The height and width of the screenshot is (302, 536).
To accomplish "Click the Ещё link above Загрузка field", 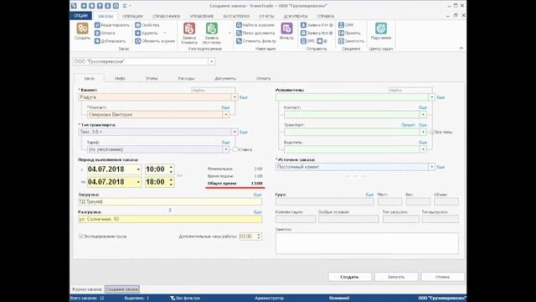I will [257, 195].
